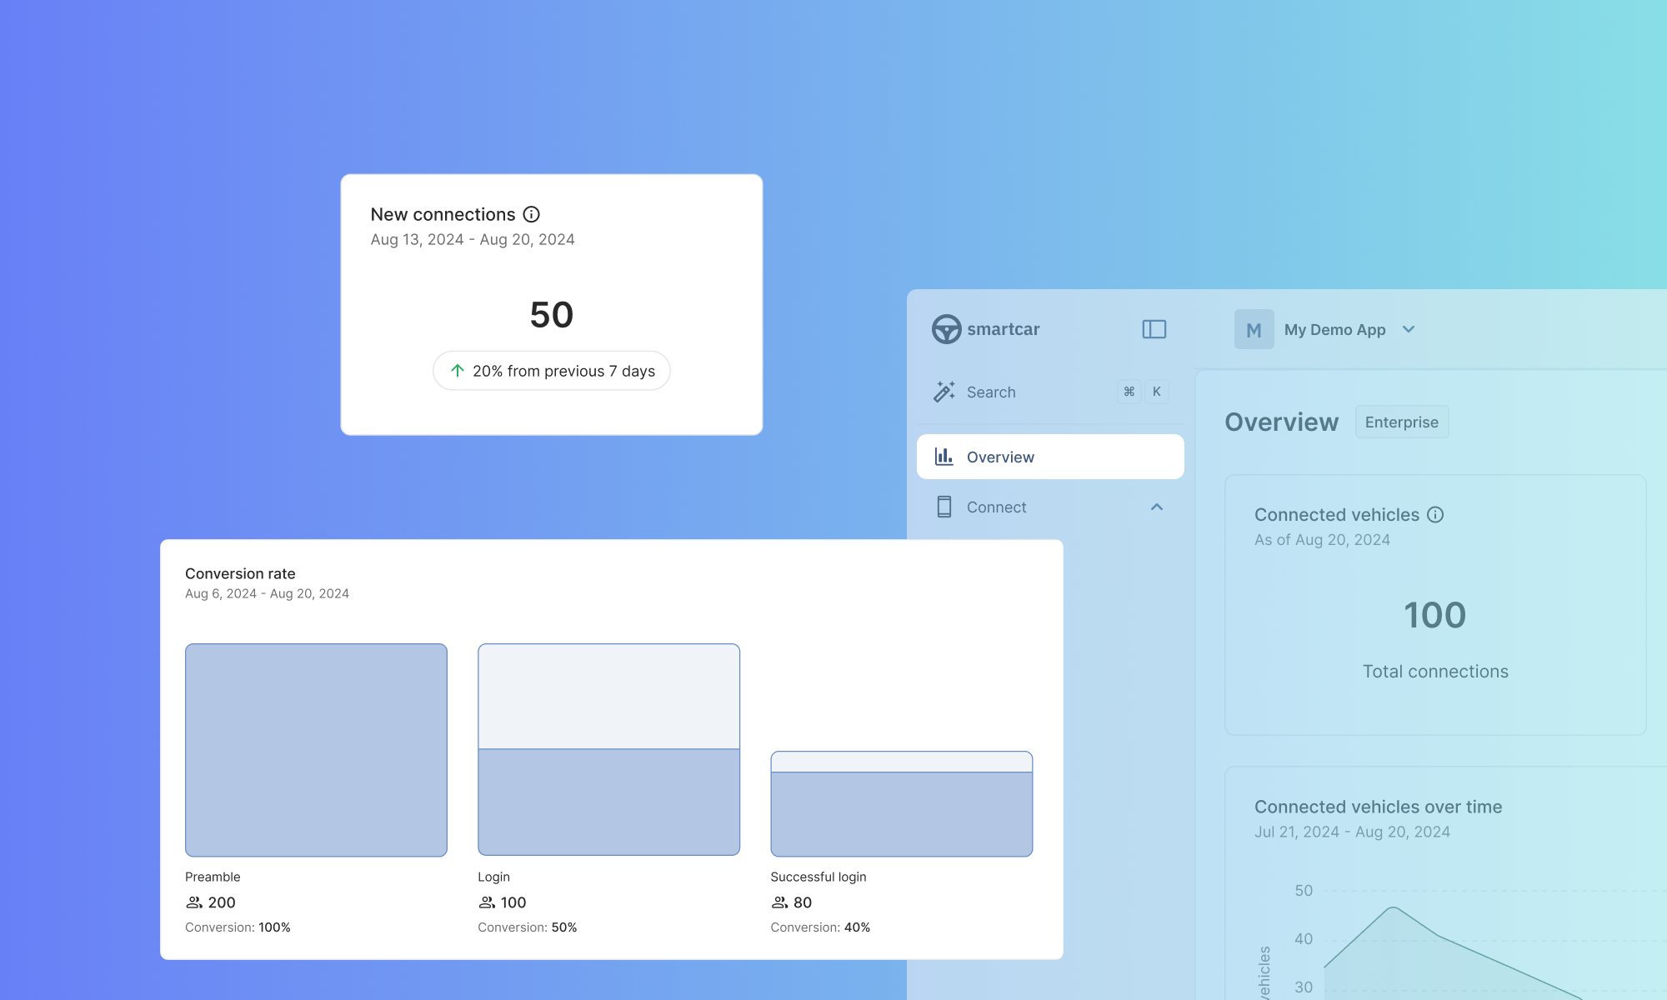This screenshot has height=1000, width=1667.
Task: Click the Connect phone icon
Action: [944, 507]
